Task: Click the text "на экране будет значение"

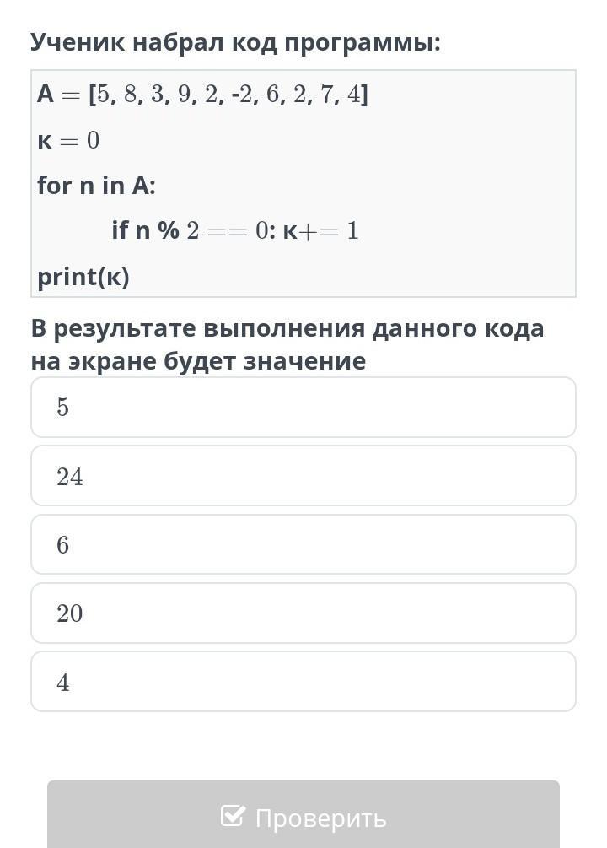Action: (198, 361)
